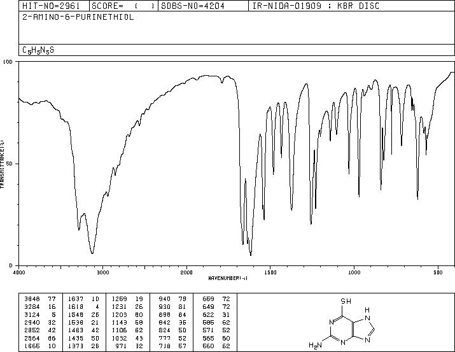Click the 3124 peak entry in the table
The image size is (455, 352).
[x=40, y=314]
